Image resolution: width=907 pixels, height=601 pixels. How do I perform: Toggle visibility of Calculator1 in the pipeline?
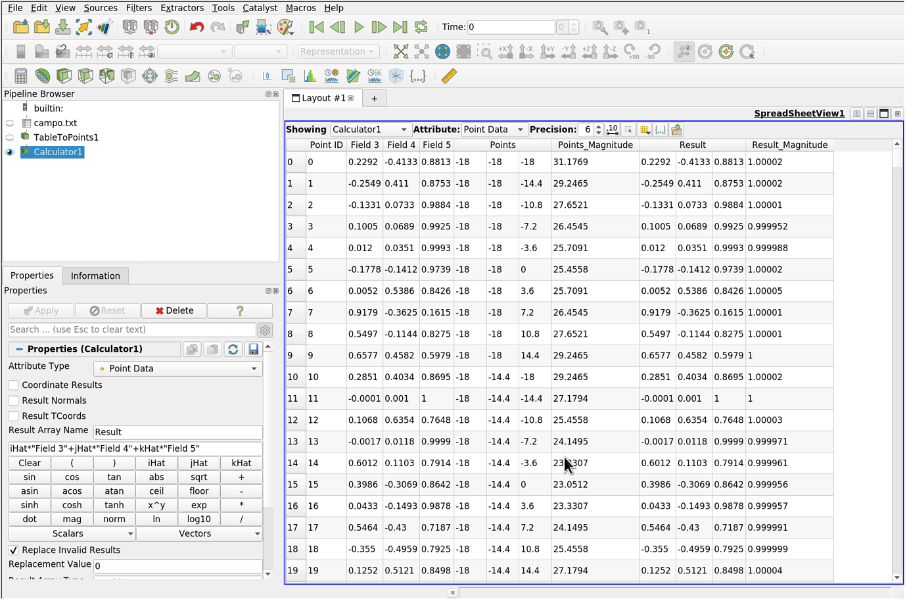9,151
